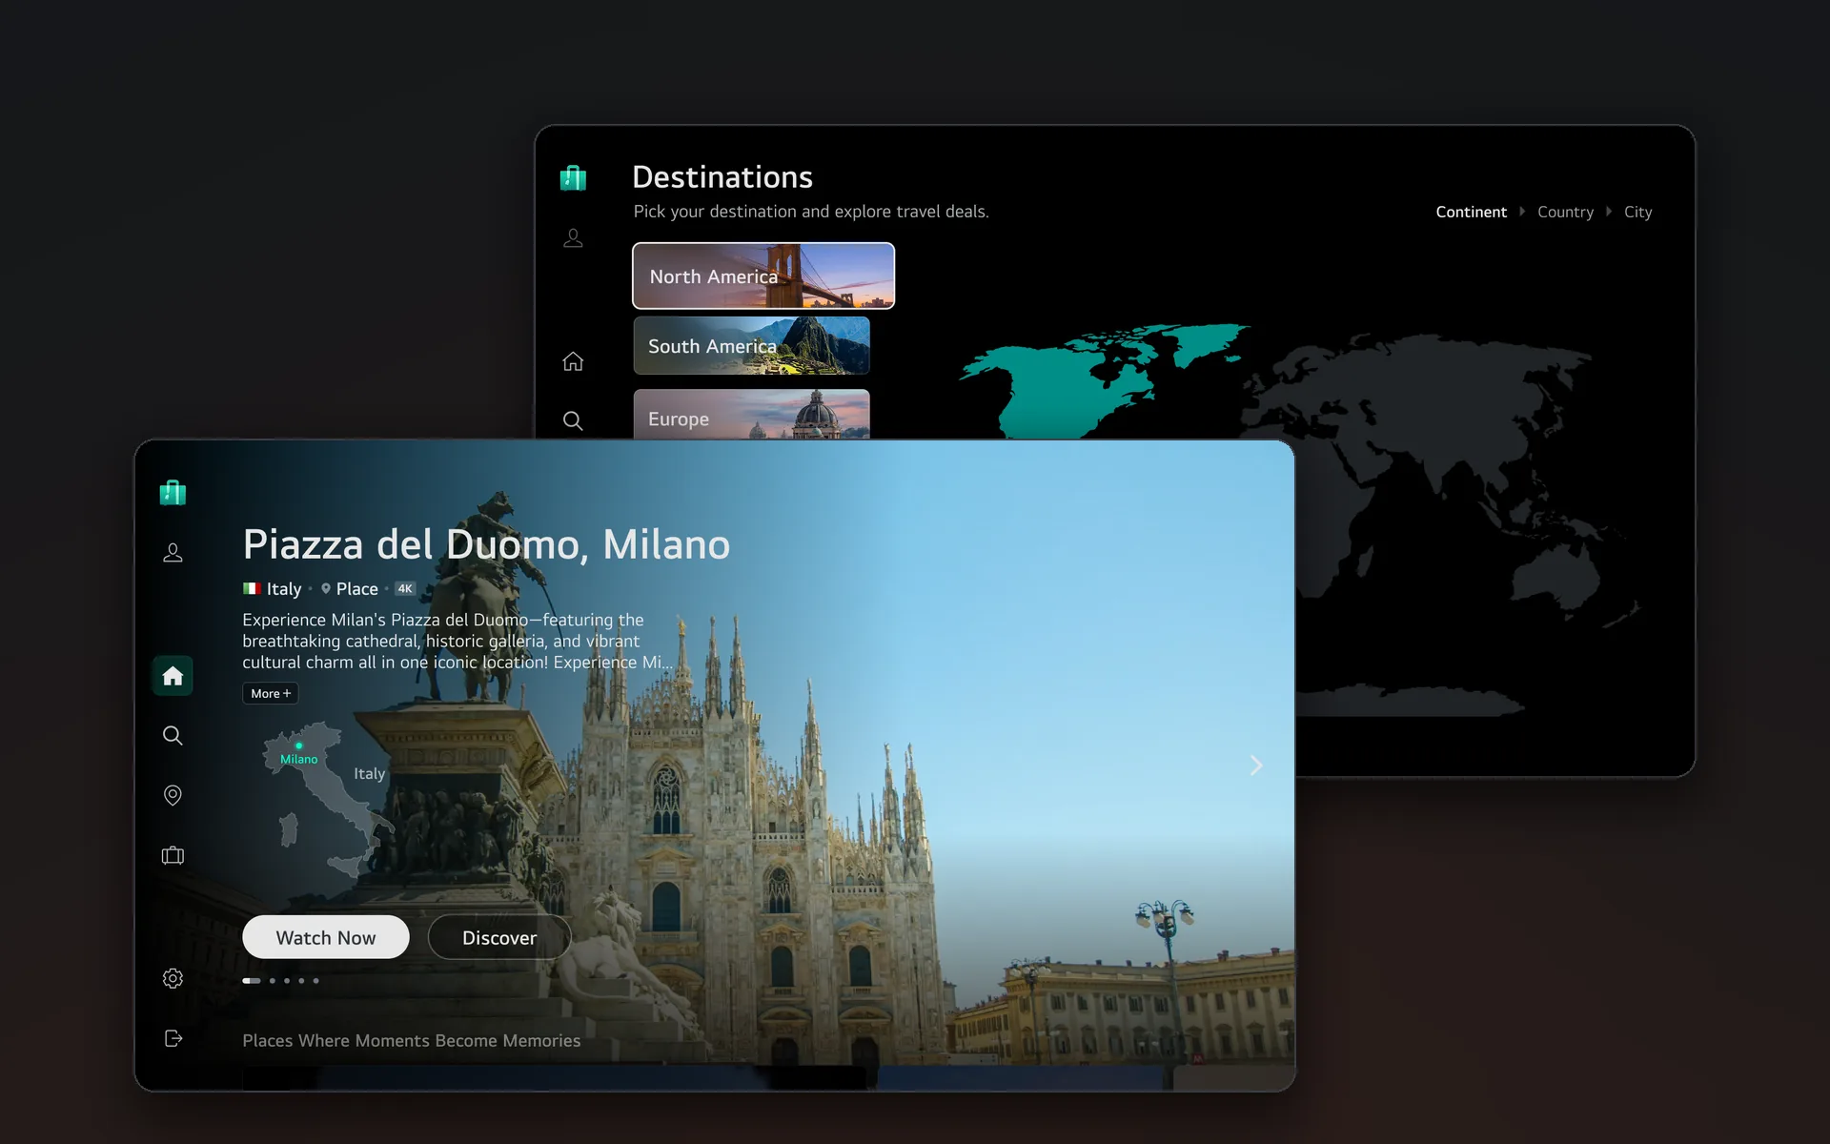Click 'Places Where Moments Become Memories' heading
This screenshot has width=1830, height=1144.
411,1040
